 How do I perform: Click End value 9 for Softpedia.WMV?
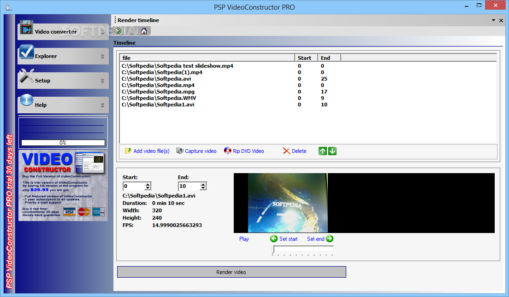322,98
